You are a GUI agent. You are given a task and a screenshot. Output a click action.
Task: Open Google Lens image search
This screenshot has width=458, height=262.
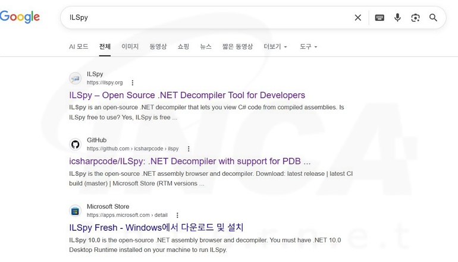(x=415, y=17)
